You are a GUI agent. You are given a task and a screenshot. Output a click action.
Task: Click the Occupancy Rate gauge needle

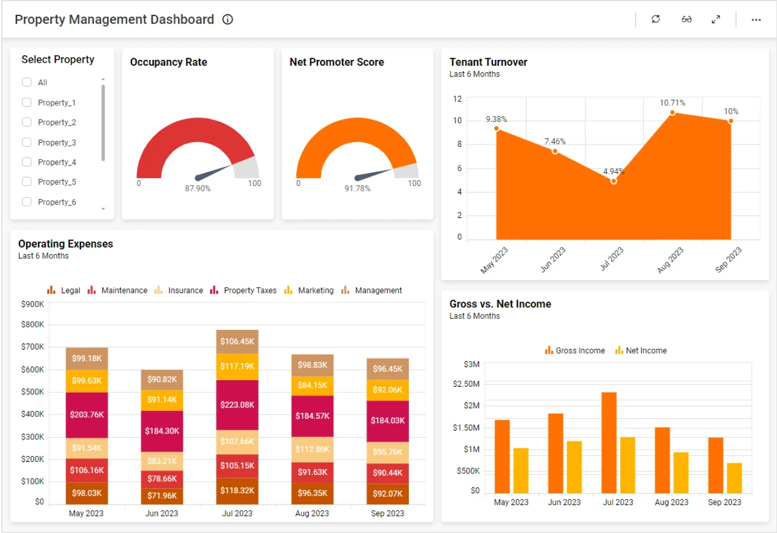[x=213, y=173]
